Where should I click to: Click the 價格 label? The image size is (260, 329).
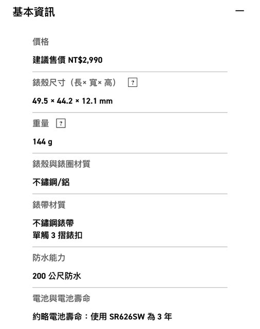(41, 42)
